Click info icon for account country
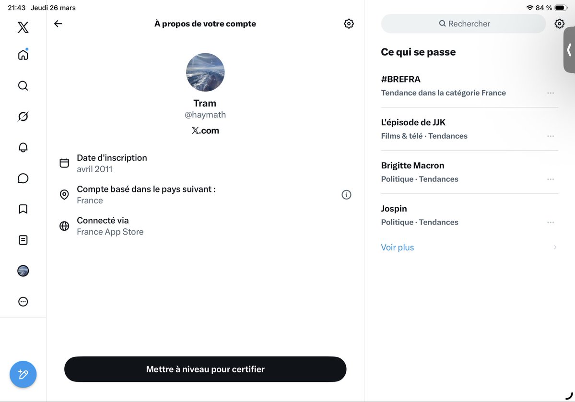575x402 pixels. (x=346, y=194)
